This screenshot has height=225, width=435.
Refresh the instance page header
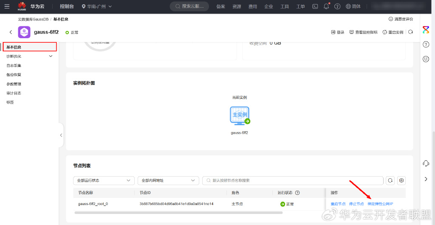click(x=411, y=32)
